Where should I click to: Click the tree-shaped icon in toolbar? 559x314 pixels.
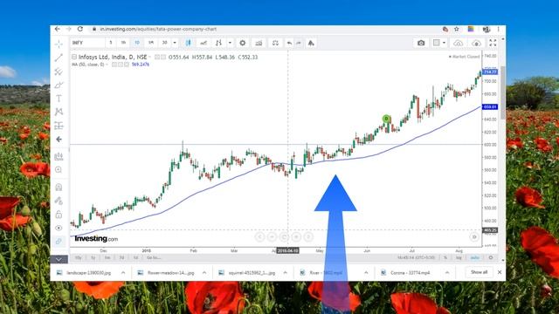pos(311,43)
